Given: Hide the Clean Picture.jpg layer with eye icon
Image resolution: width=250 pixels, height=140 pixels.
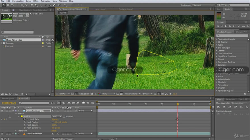Looking at the screenshot, I should pyautogui.click(x=2, y=111).
